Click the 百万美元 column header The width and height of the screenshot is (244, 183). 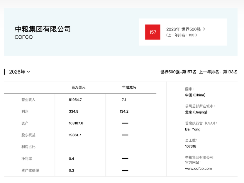click(x=78, y=87)
